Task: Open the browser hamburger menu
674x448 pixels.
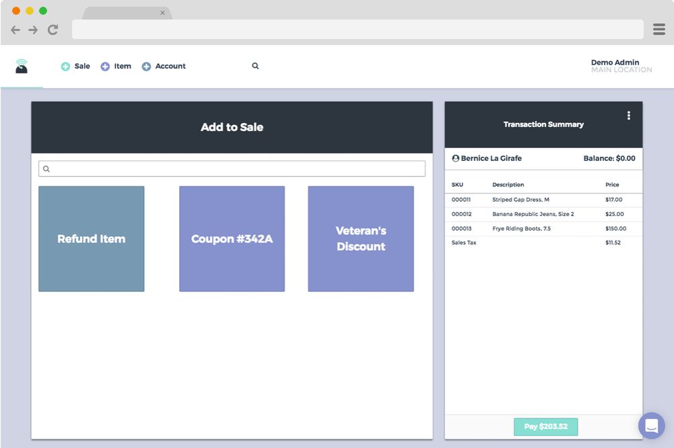Action: tap(659, 29)
